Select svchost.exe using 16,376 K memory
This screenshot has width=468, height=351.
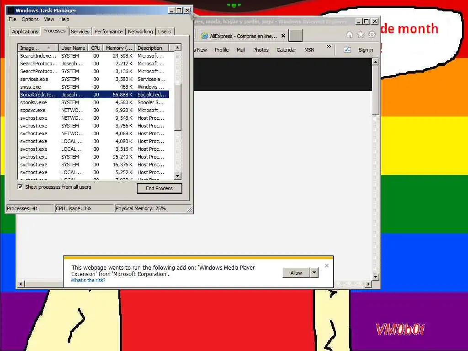pyautogui.click(x=94, y=165)
